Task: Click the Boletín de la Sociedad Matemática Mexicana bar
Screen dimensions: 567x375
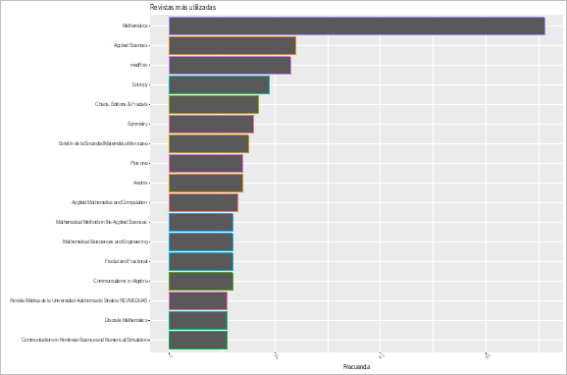Action: coord(209,143)
